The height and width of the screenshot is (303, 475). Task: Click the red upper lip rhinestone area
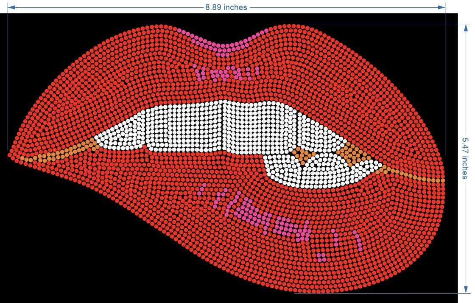[x=127, y=76]
